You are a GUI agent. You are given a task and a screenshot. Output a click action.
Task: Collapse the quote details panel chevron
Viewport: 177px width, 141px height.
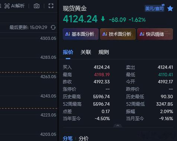(118, 125)
